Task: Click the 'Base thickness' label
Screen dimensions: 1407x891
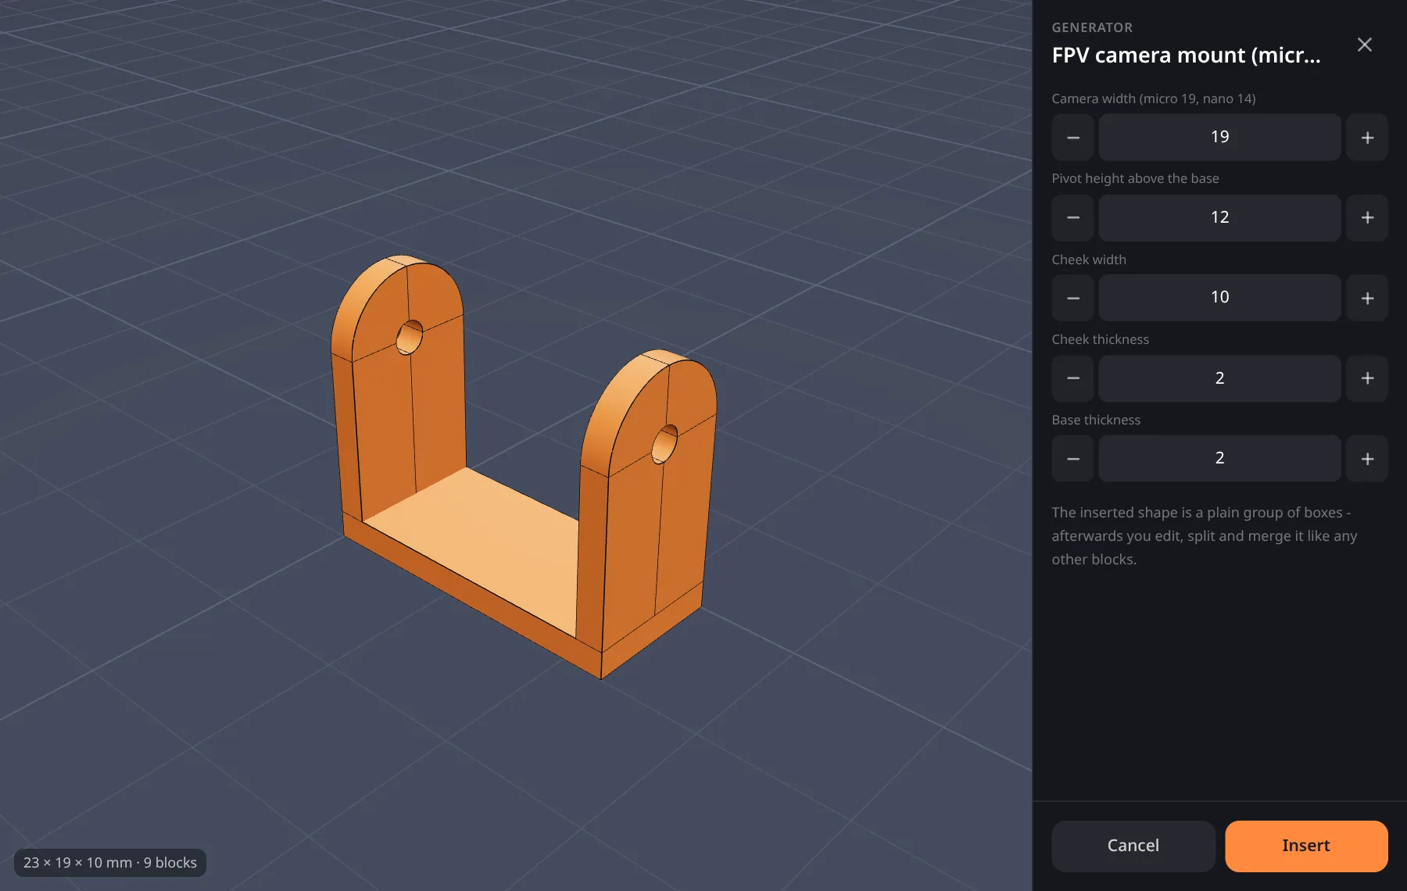Action: point(1096,420)
